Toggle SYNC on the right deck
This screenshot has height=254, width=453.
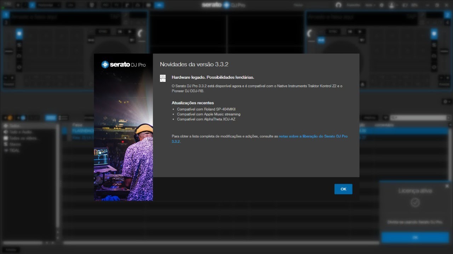[x=332, y=32]
